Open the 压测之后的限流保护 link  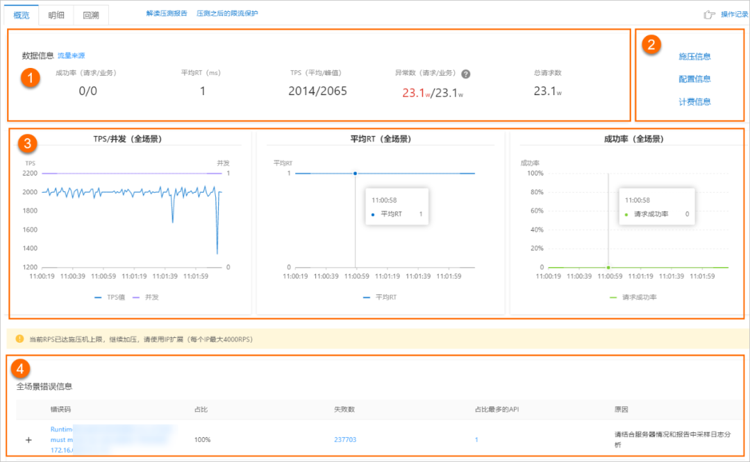click(x=227, y=13)
